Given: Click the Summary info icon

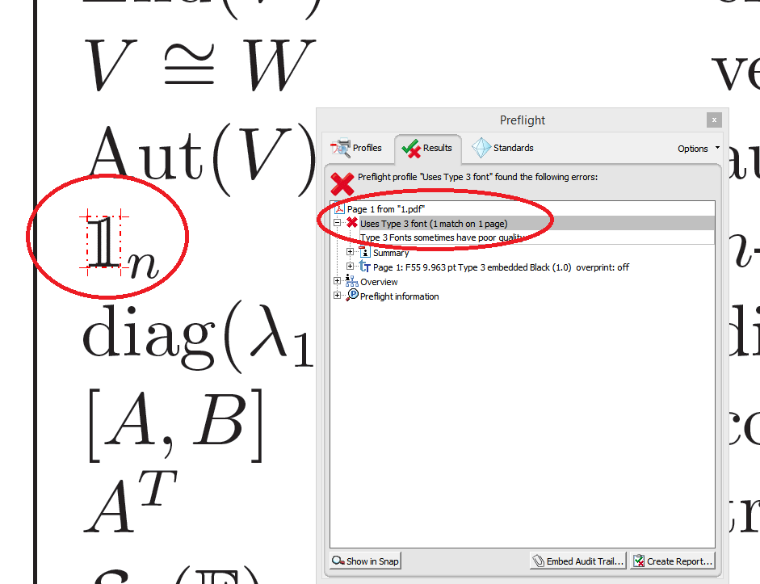Looking at the screenshot, I should point(363,252).
